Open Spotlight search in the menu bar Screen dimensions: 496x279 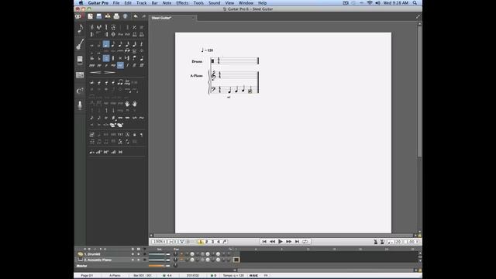point(415,3)
